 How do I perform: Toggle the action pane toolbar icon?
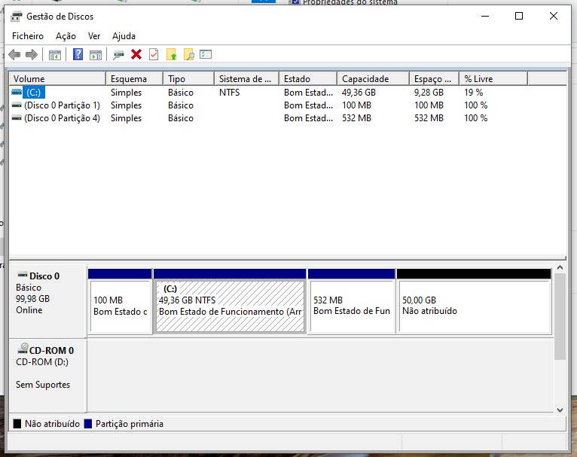point(95,54)
